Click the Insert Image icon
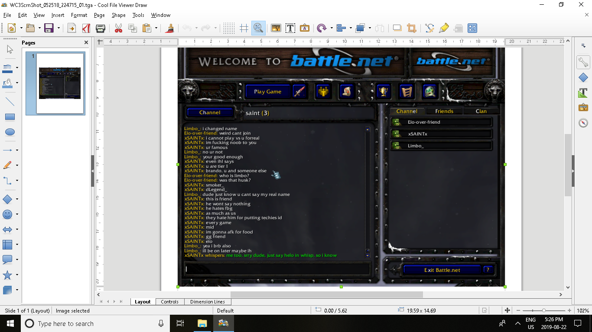 tap(276, 28)
